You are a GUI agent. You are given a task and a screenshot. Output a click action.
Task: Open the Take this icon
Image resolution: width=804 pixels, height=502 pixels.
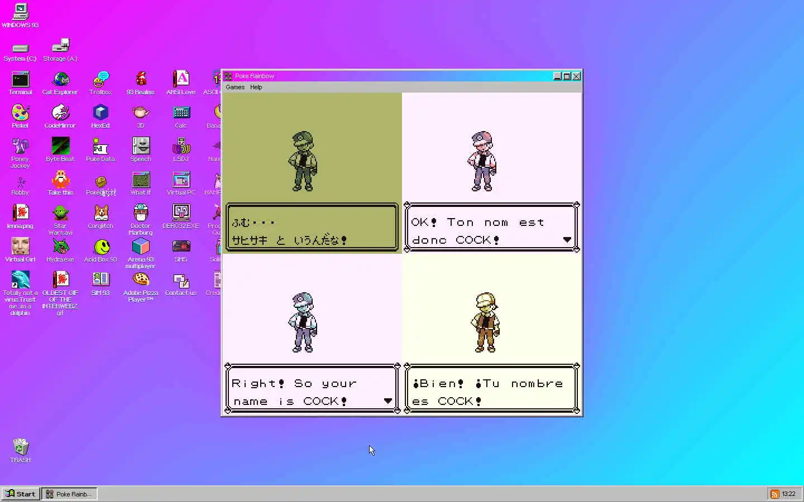point(60,184)
